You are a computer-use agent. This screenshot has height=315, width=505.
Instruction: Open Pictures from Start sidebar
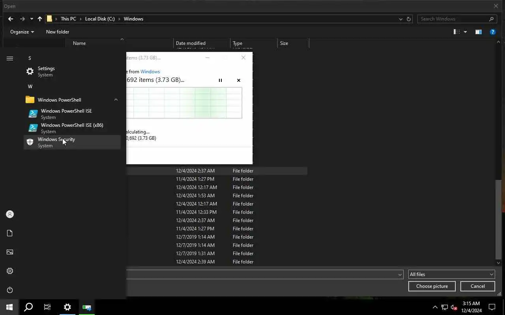click(x=10, y=252)
